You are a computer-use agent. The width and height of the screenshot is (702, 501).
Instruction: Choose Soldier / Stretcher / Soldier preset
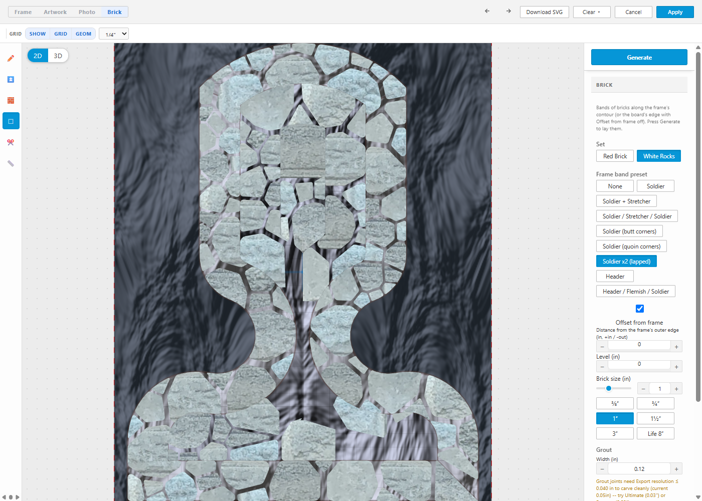(637, 216)
